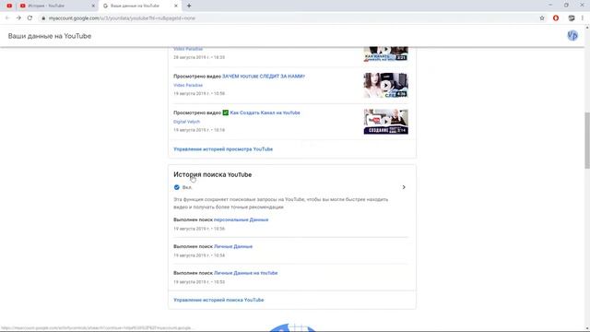Click Управление историей просмотра YouTube link
This screenshot has width=590, height=332.
[x=223, y=149]
